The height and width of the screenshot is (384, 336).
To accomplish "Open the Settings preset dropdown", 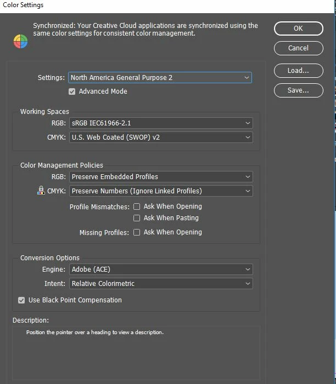I will coord(160,78).
